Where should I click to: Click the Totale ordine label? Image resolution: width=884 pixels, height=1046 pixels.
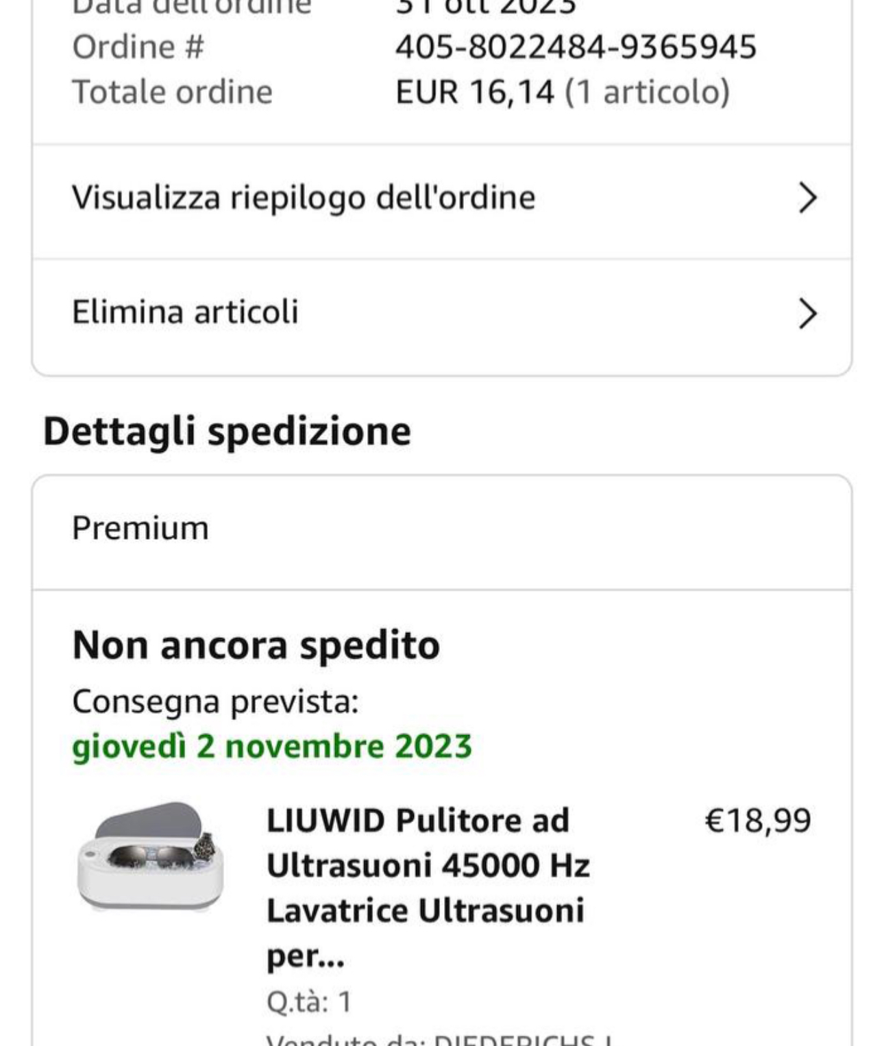(172, 92)
